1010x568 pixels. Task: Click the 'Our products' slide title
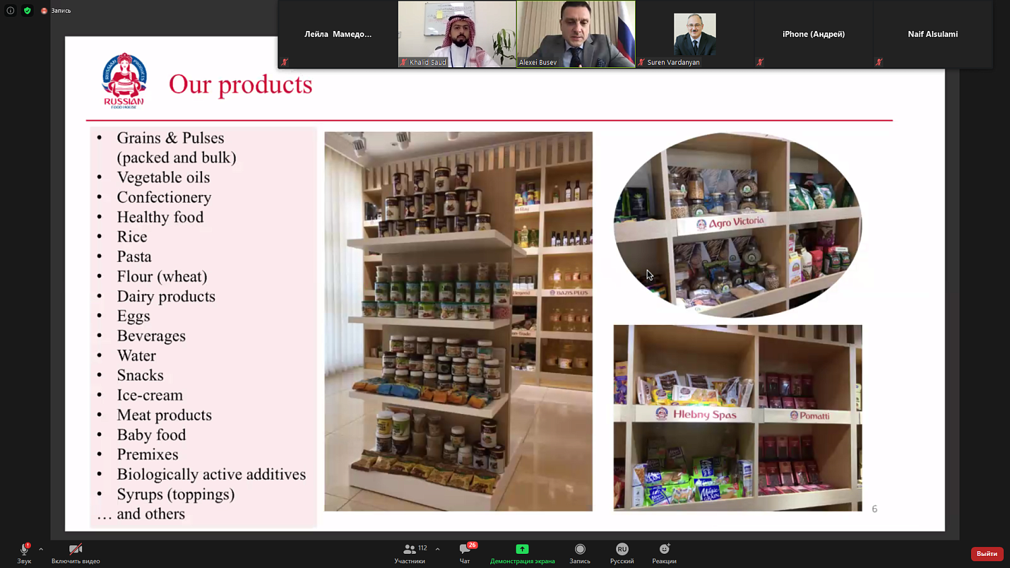pyautogui.click(x=240, y=85)
